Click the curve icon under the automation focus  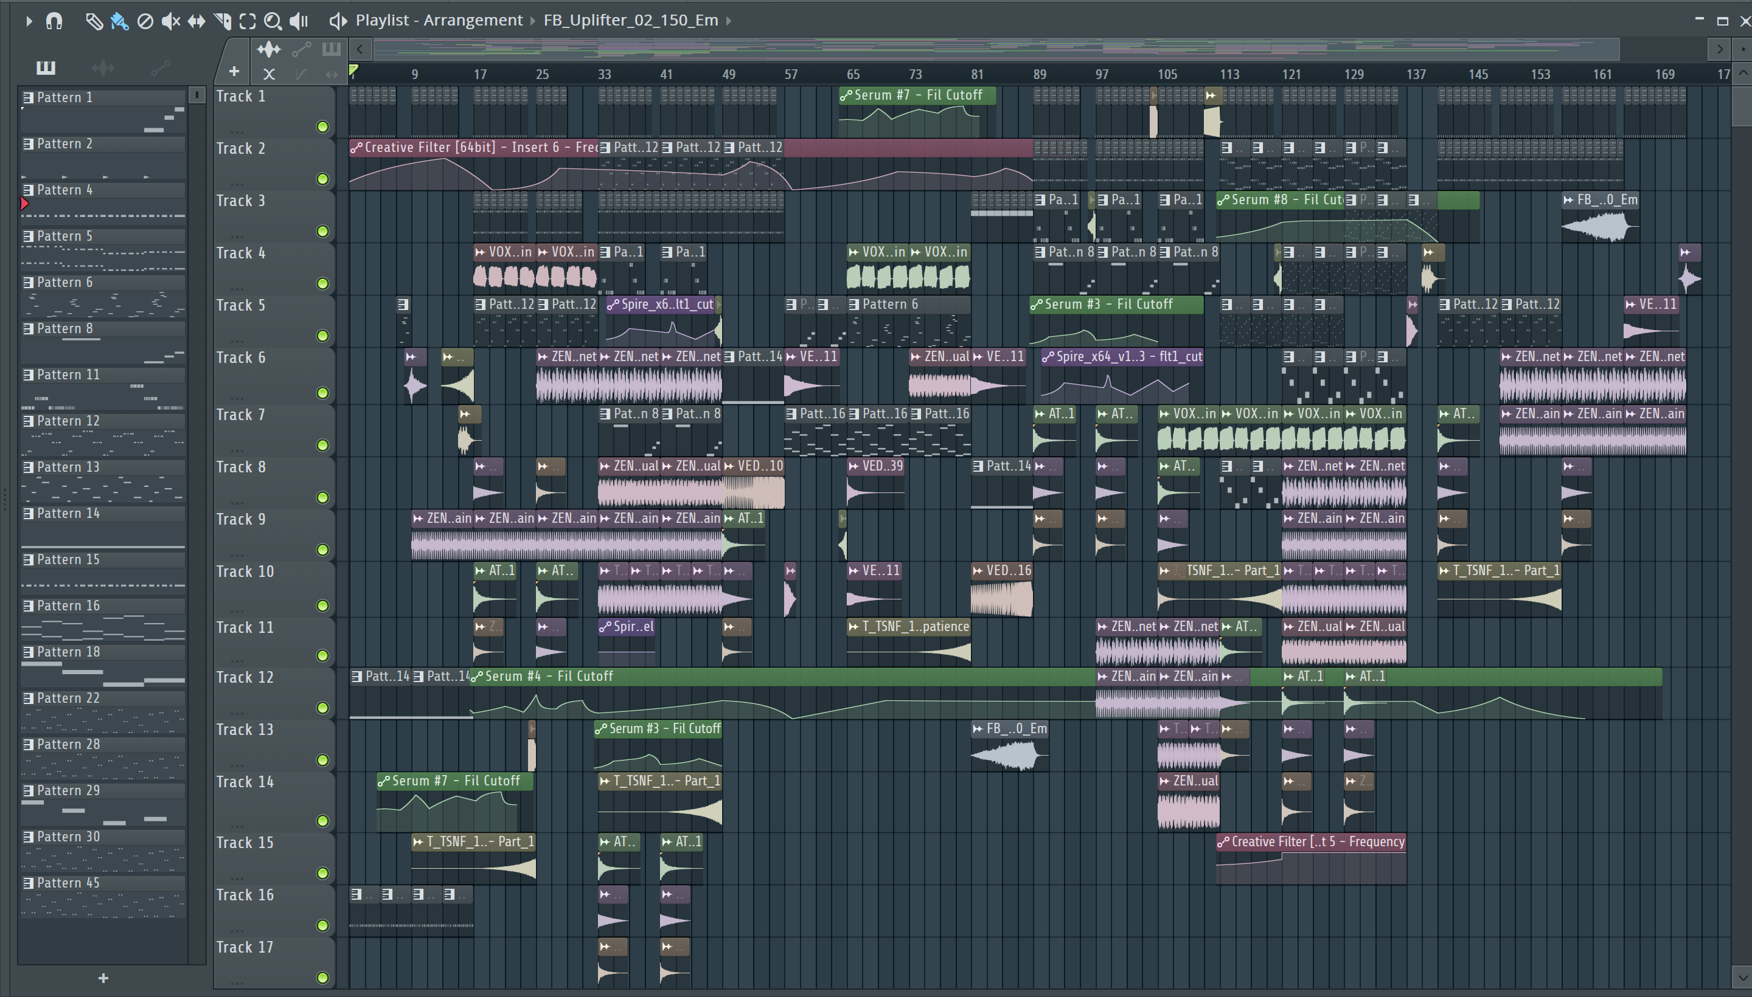(x=301, y=74)
